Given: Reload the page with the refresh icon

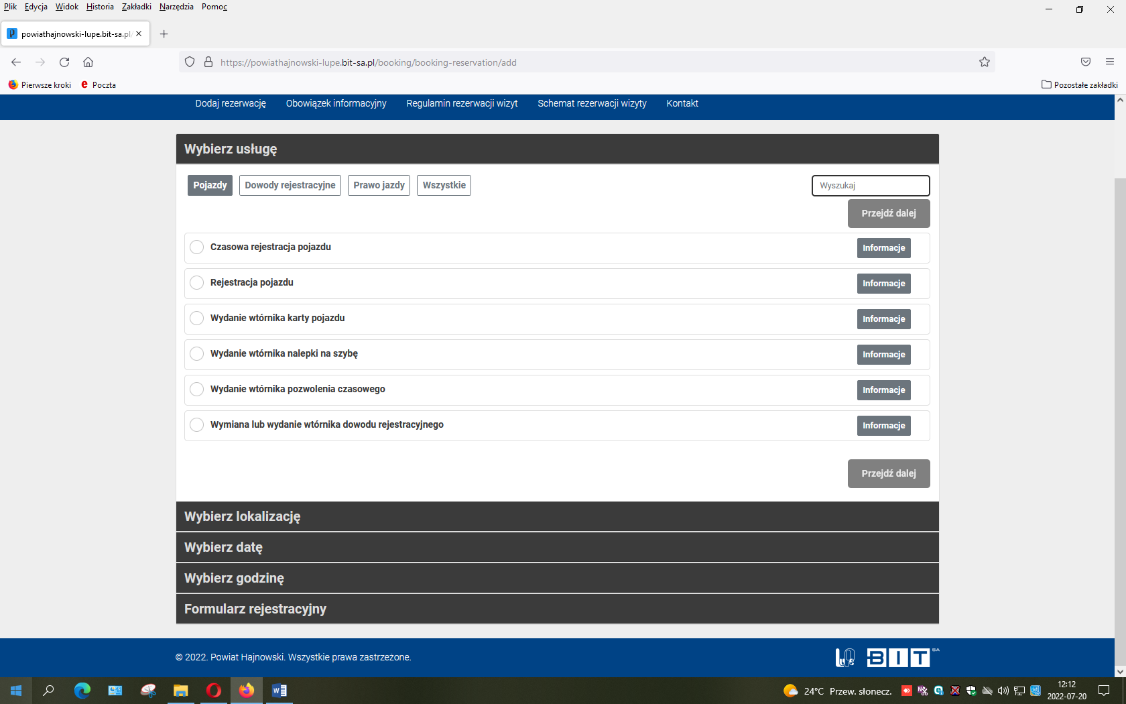Looking at the screenshot, I should [x=64, y=62].
